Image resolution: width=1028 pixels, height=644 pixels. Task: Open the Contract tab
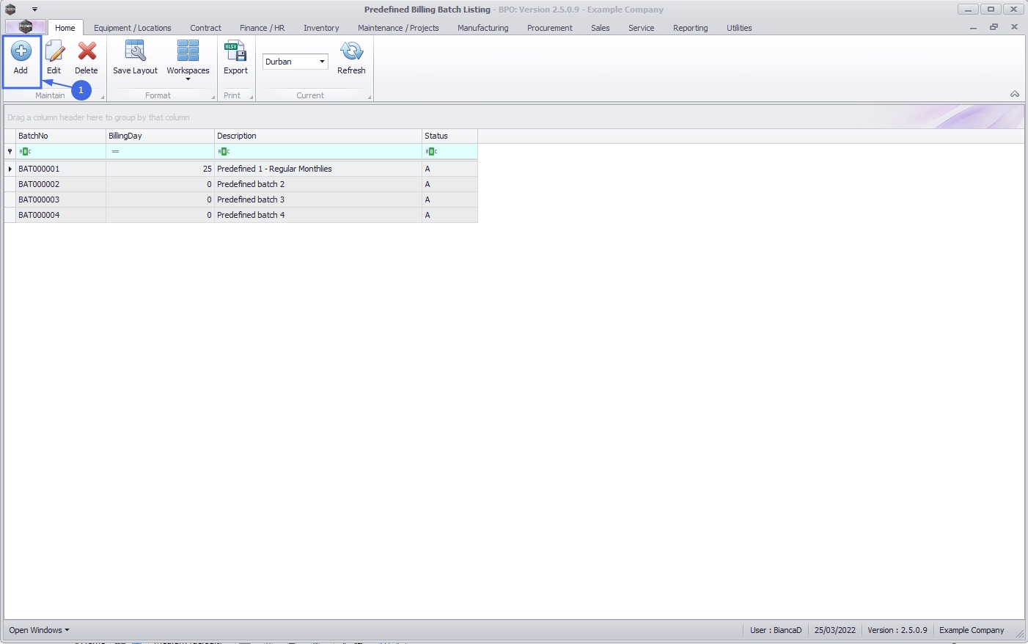point(205,28)
